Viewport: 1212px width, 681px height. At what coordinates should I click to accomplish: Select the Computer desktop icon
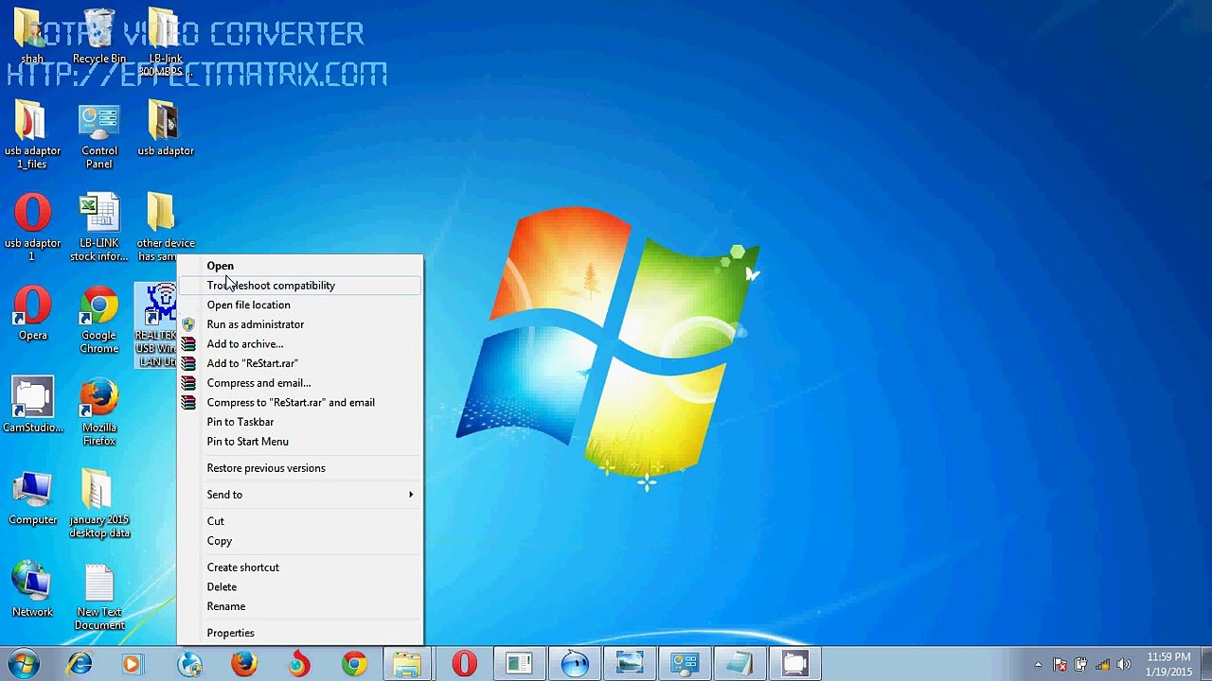32,498
